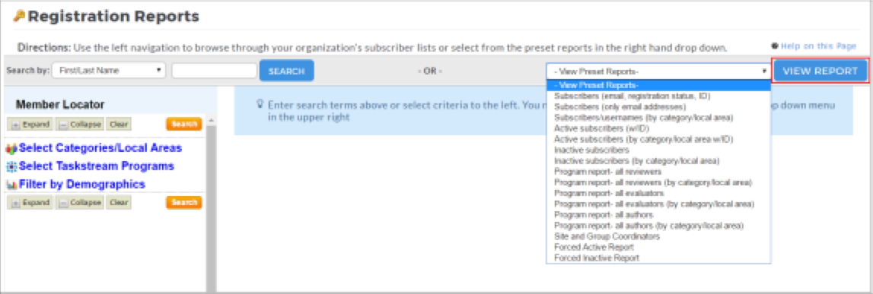Image resolution: width=873 pixels, height=294 pixels.
Task: Click the Select Taskstream Programs icon
Action: [x=11, y=166]
